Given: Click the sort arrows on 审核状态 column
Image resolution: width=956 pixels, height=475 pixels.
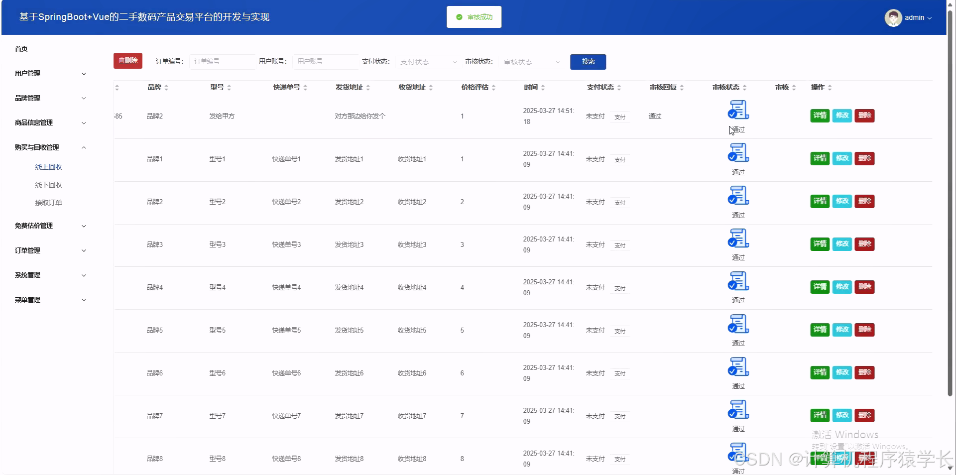Looking at the screenshot, I should (x=745, y=87).
